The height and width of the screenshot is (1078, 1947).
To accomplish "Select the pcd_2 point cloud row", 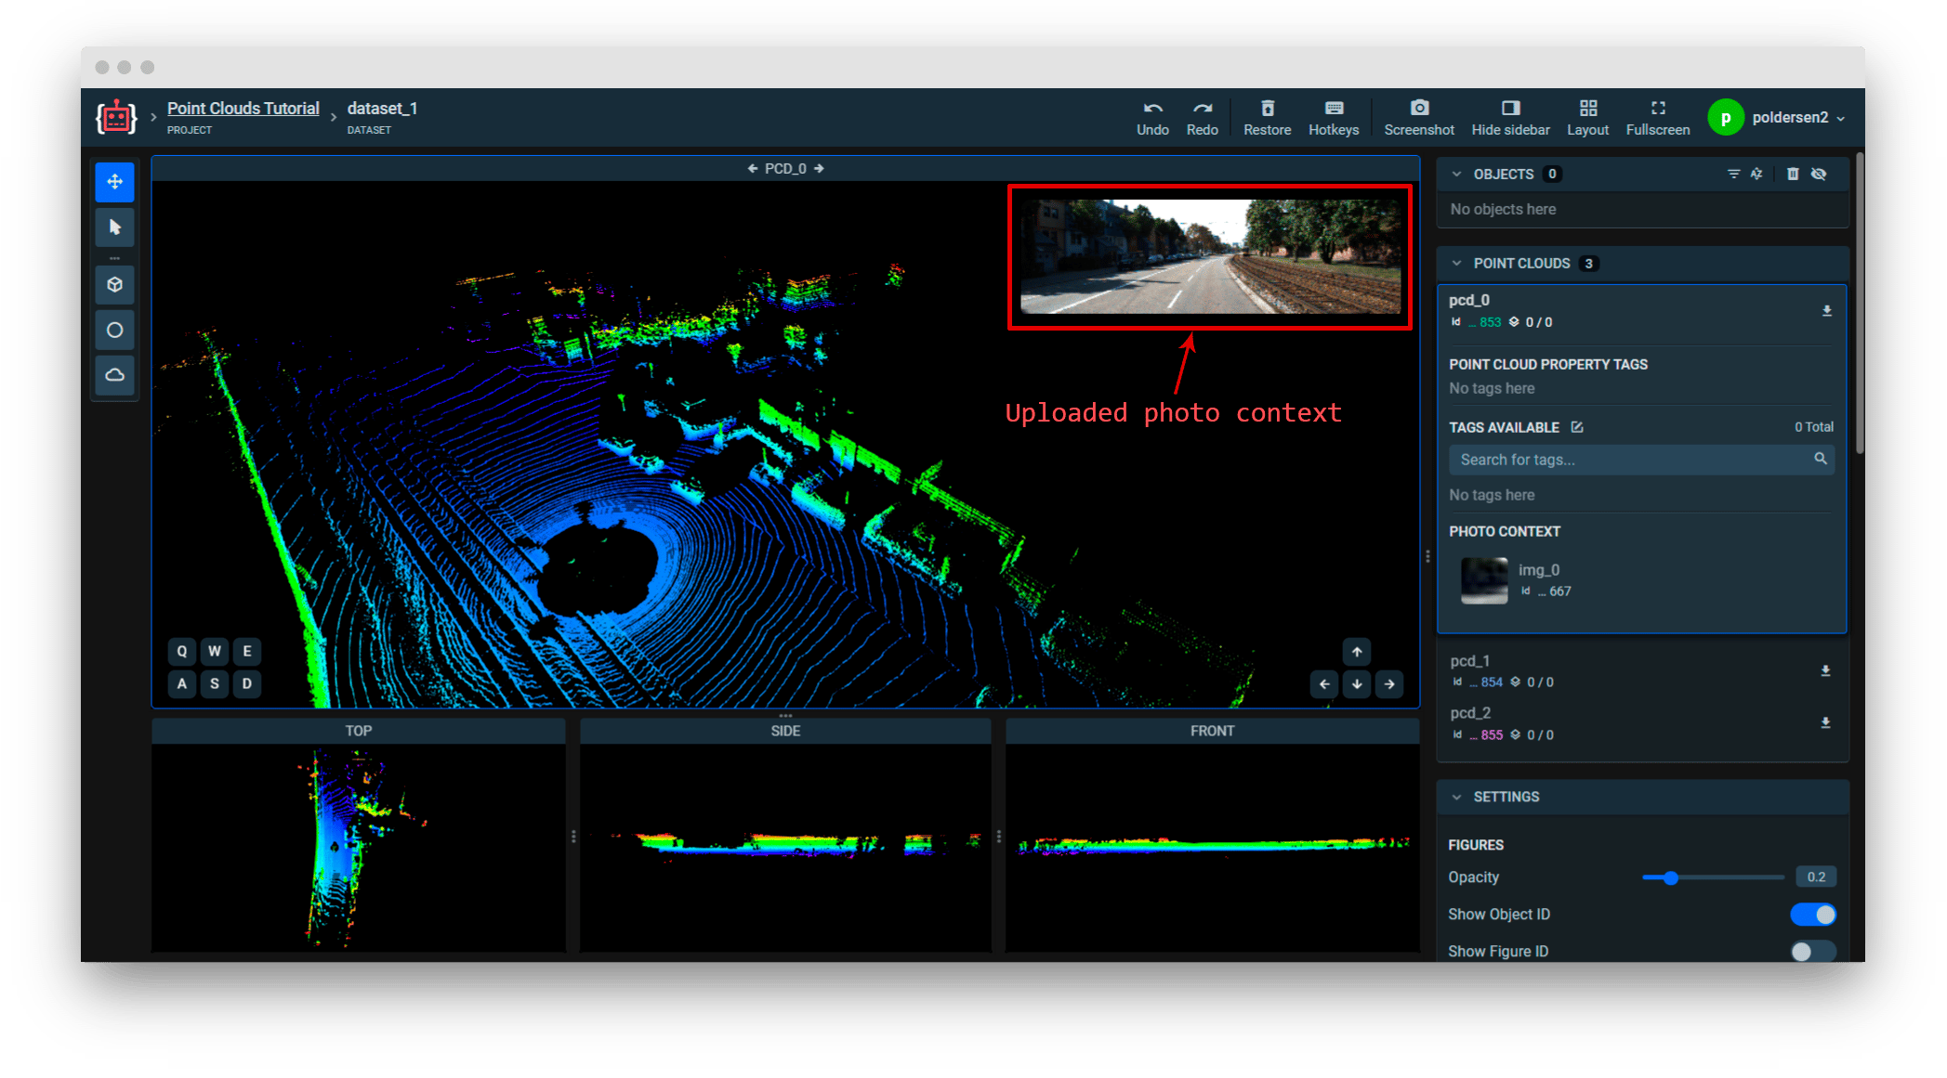I will [1641, 723].
